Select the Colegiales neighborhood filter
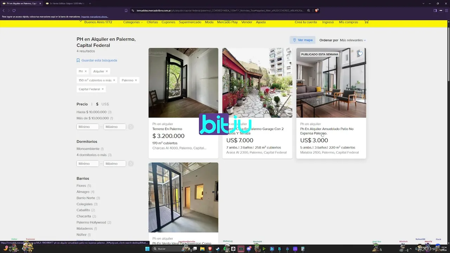This screenshot has width=450, height=253. coord(87,204)
